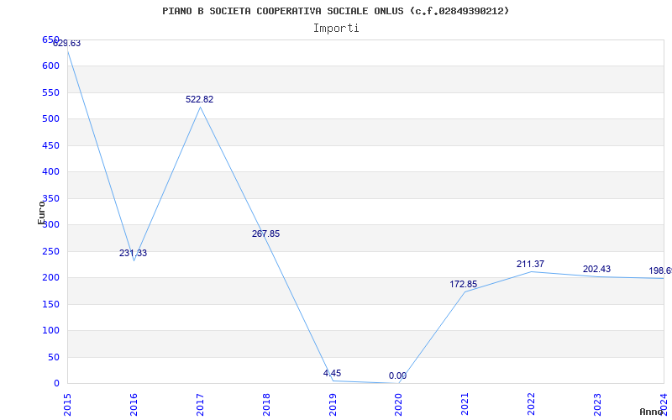Select the 2018 year label on x-axis

tap(267, 402)
